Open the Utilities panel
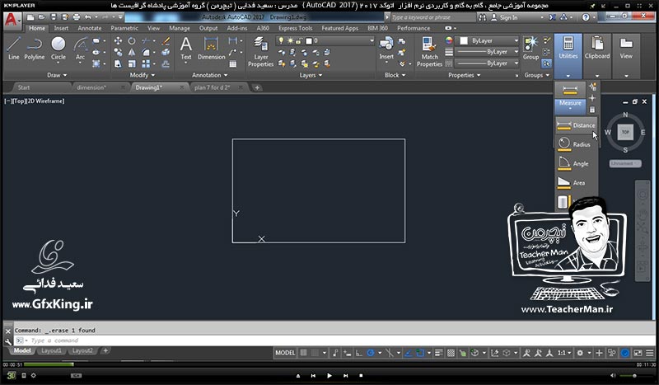 568,56
